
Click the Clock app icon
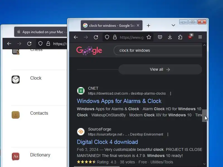[x=16, y=80]
